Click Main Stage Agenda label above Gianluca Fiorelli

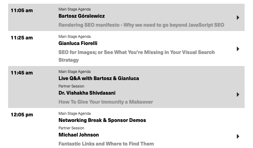pos(74,37)
